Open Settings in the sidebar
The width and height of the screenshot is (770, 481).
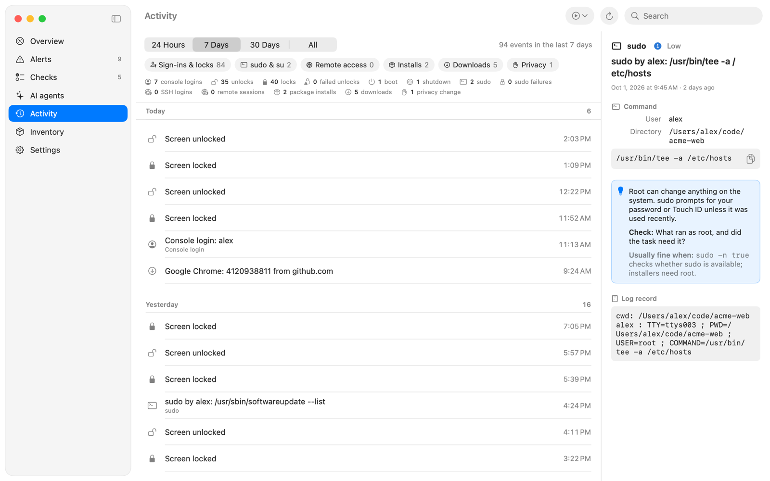(x=68, y=150)
